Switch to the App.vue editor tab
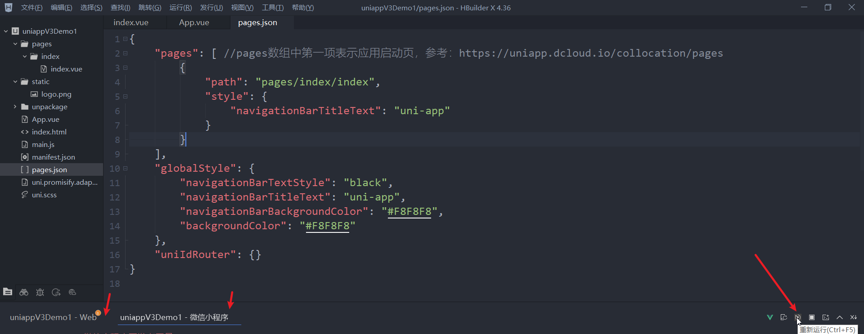The height and width of the screenshot is (334, 864). tap(194, 22)
